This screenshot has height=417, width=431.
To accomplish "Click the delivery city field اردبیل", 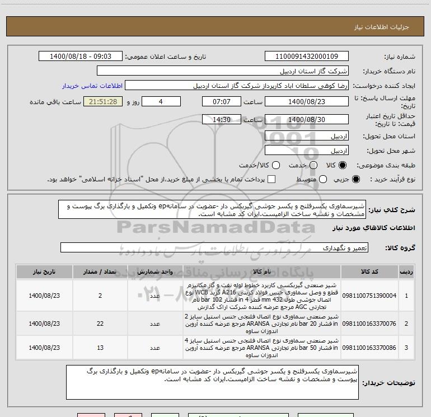I will pos(307,151).
